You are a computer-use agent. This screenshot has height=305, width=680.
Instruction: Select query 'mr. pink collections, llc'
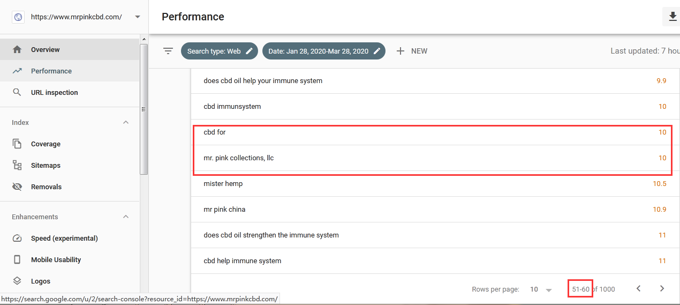[x=239, y=158]
